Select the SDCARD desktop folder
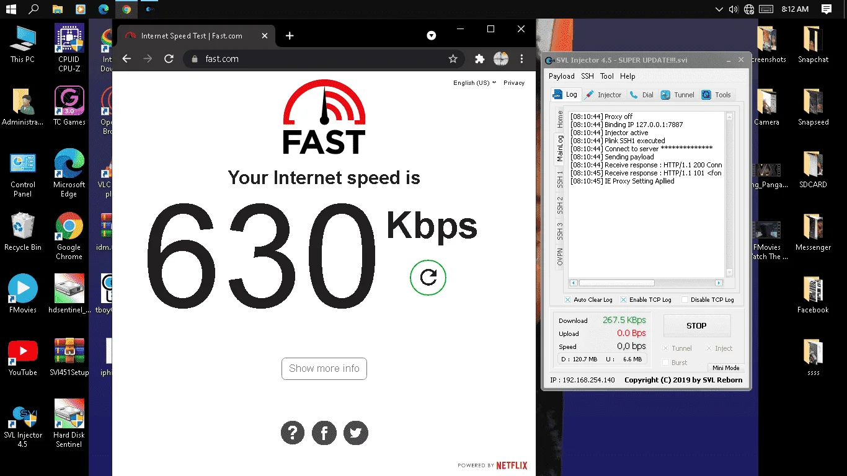The width and height of the screenshot is (847, 476). (x=813, y=169)
